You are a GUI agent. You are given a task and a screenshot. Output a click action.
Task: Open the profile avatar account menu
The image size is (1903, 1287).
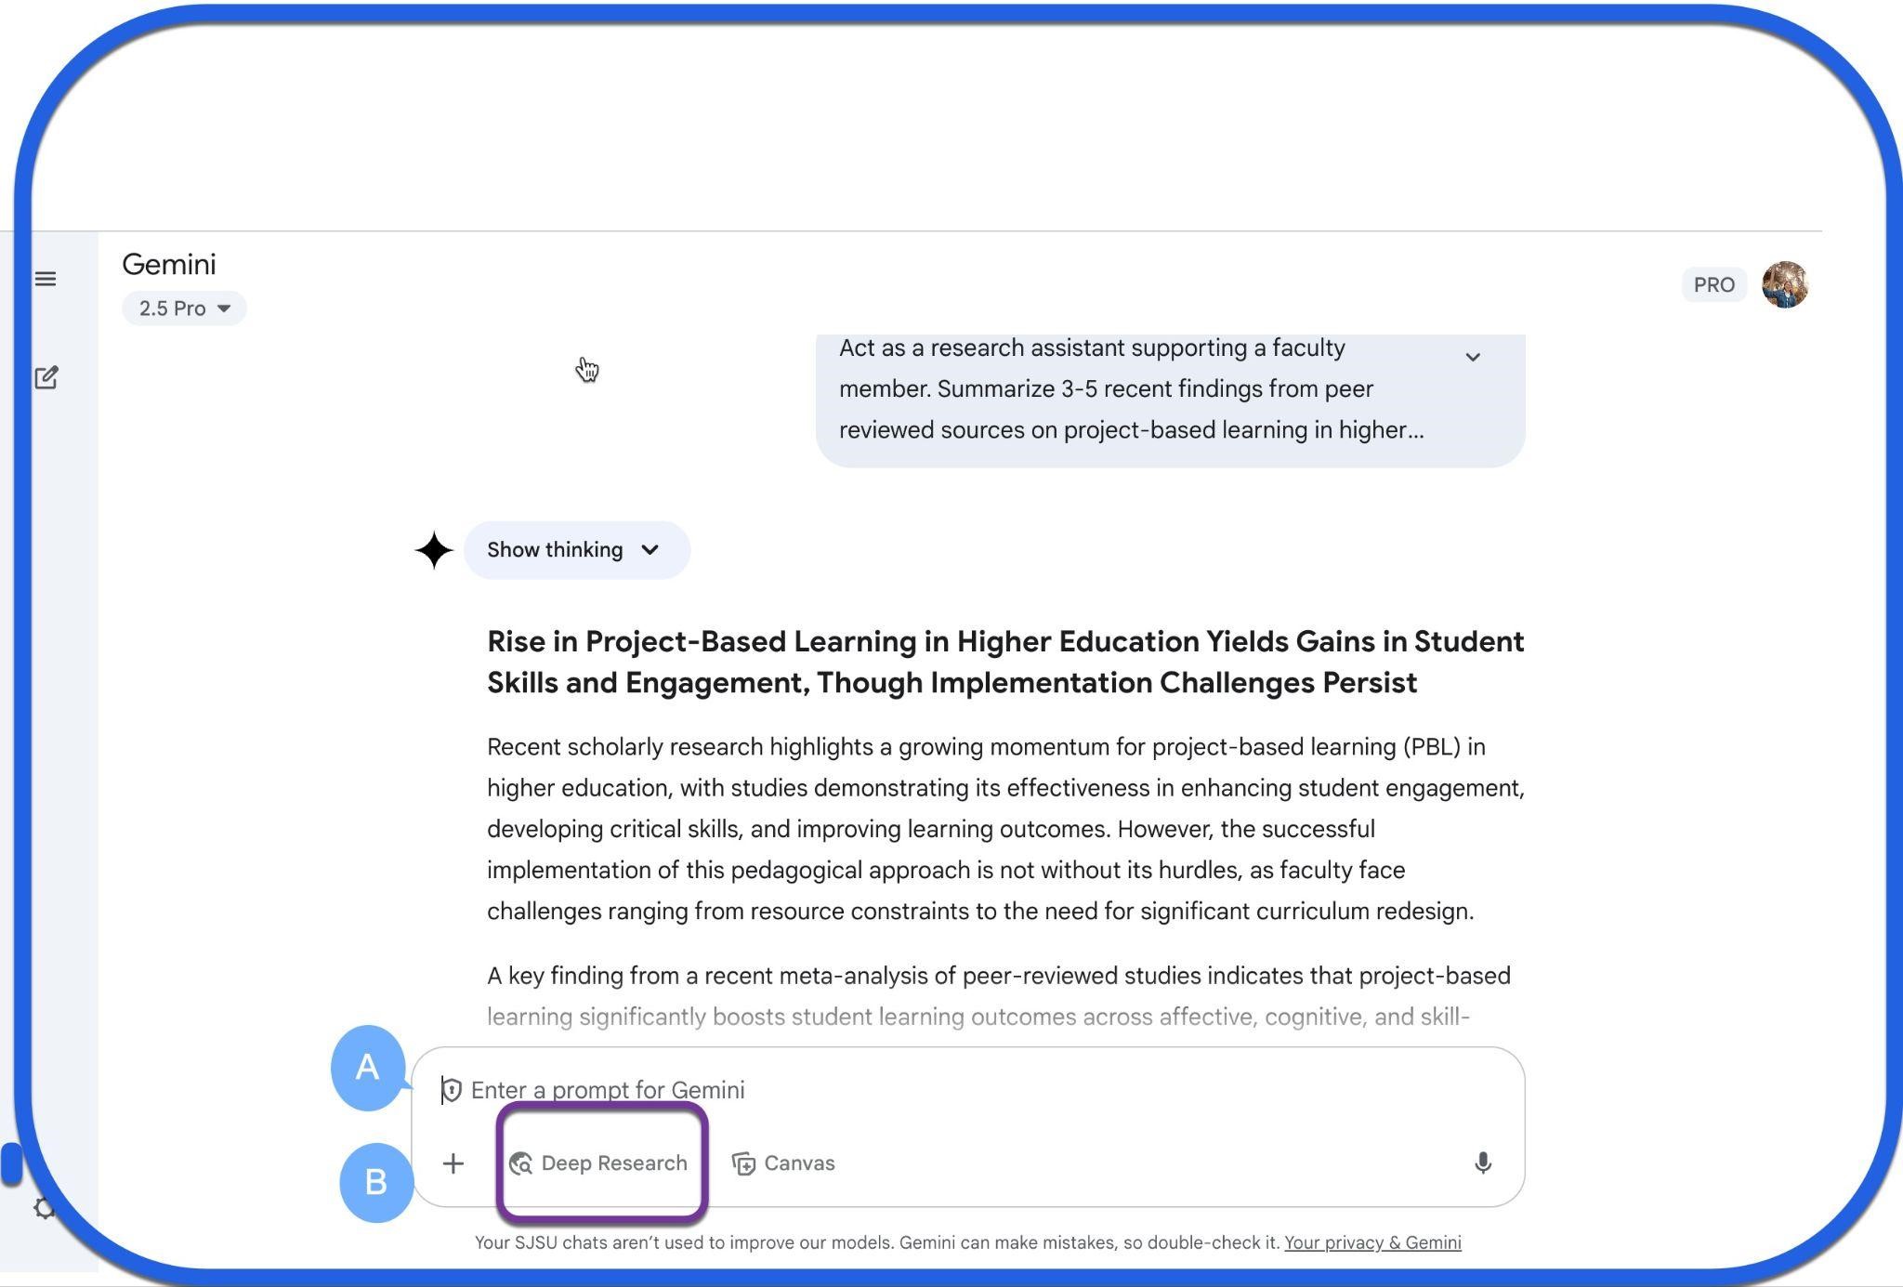1784,284
